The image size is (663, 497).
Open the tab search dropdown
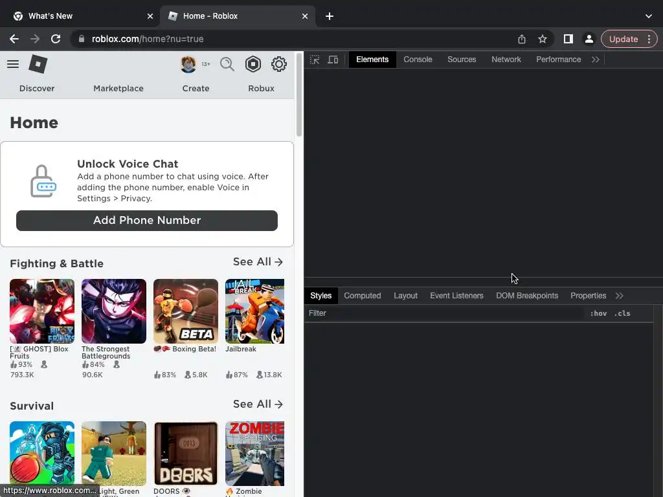pyautogui.click(x=649, y=16)
